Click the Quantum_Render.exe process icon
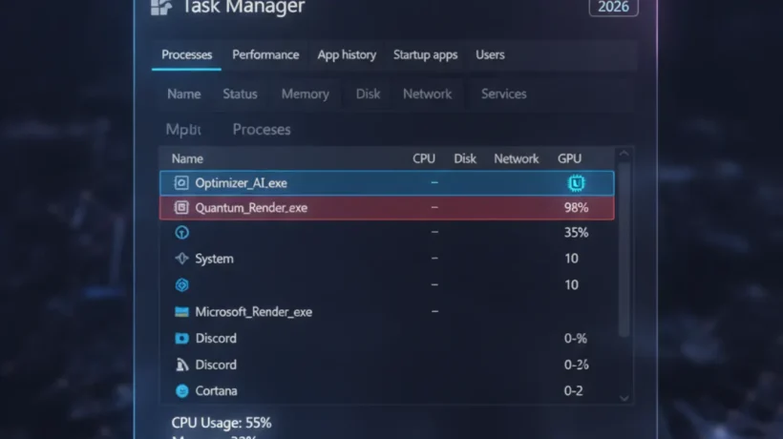 (x=181, y=207)
